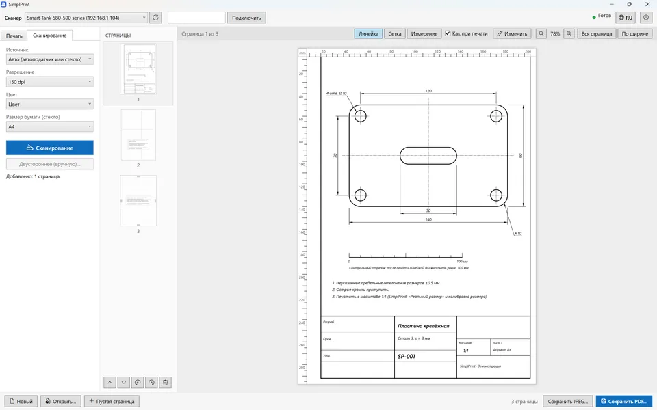Screen dimensions: 657x410
Task: Move the selected page down
Action: pos(124,383)
